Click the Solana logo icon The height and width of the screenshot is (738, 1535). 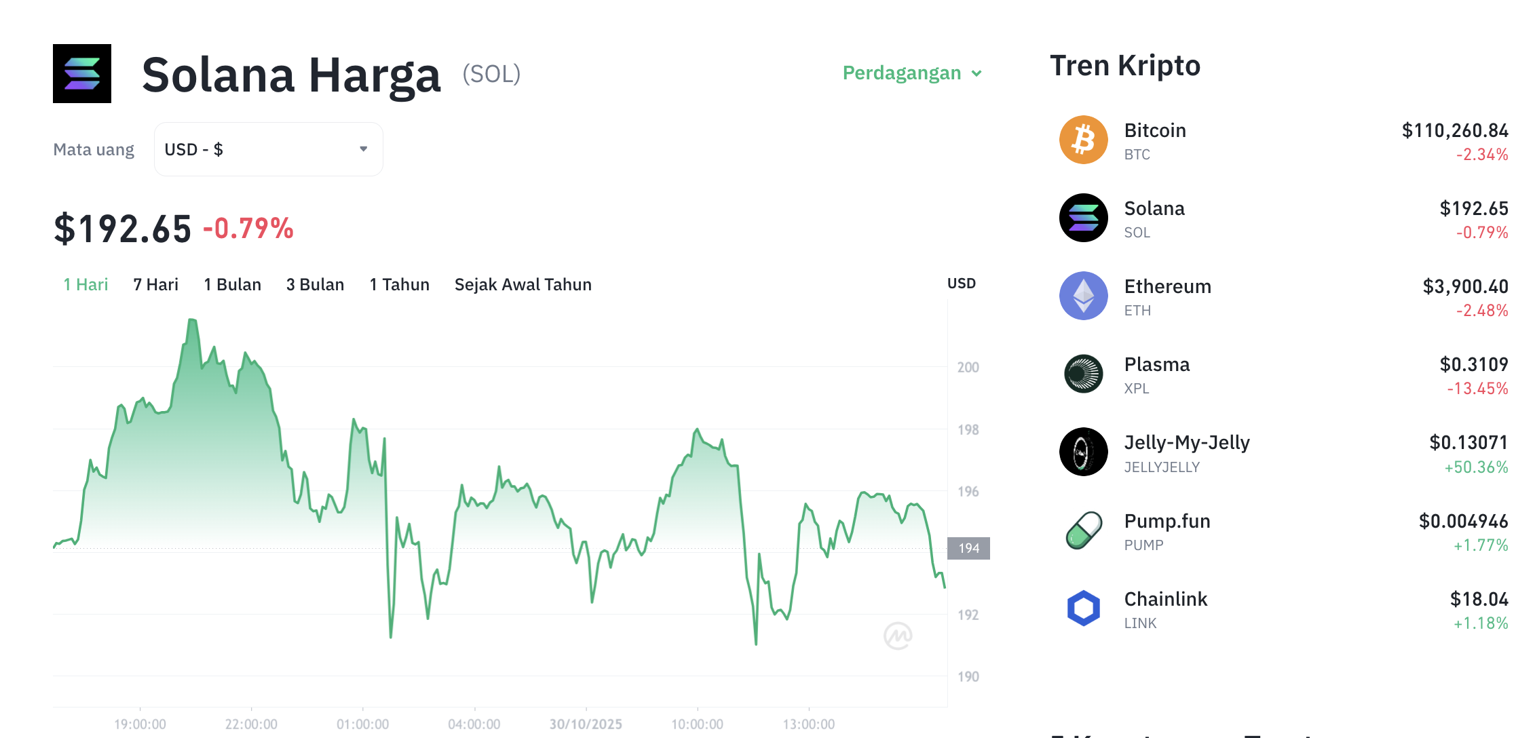(83, 73)
